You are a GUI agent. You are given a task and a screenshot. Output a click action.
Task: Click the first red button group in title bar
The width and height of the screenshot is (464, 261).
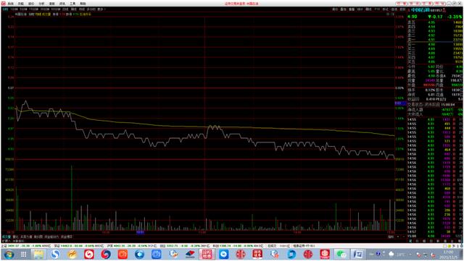[401, 3]
